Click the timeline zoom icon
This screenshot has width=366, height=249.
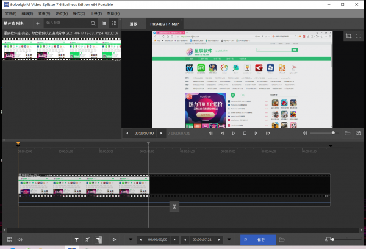328,239
